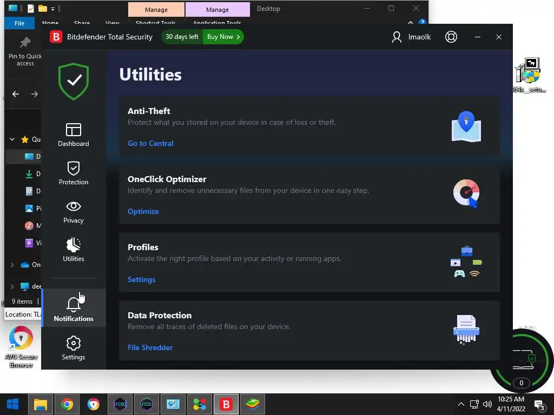Select Music folder in Explorer tree

coord(33,225)
